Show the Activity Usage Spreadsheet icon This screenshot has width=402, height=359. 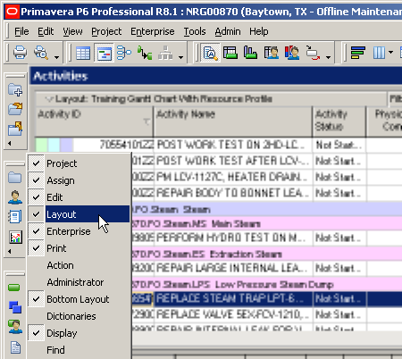coord(230,54)
